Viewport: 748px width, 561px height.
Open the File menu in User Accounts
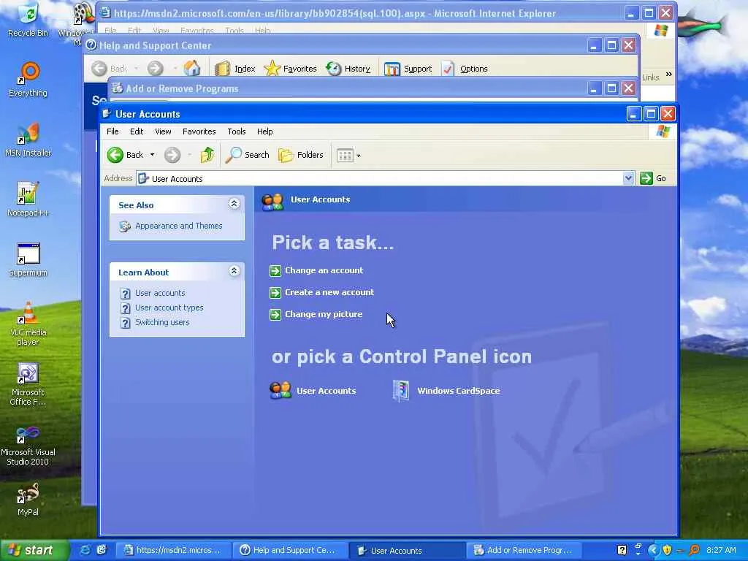(x=112, y=131)
